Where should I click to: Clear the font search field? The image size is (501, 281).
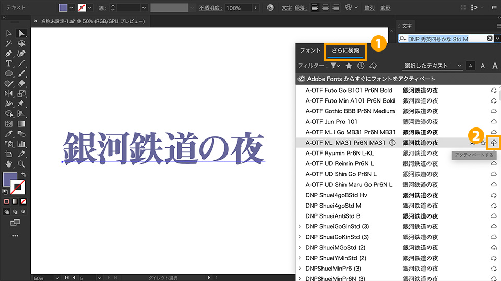coord(490,39)
